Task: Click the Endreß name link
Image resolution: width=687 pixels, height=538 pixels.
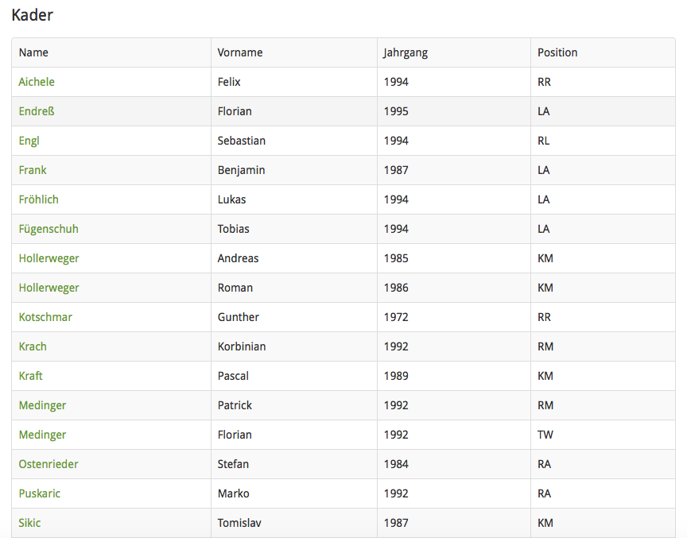Action: [x=37, y=111]
